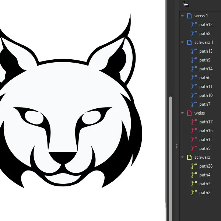Click the layers icon above the object list
This screenshot has width=221, height=221.
coord(186,4)
